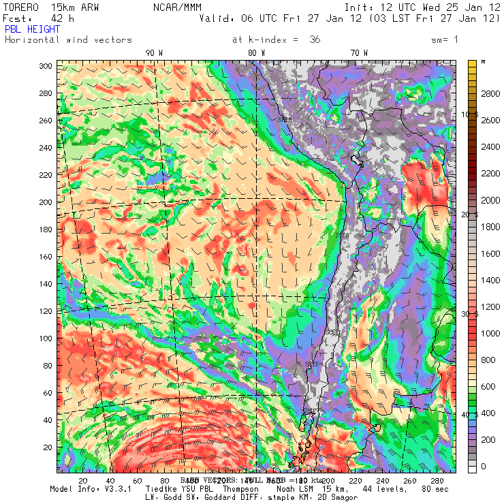
Task: Click x-axis tick label 280
Action: (437, 481)
